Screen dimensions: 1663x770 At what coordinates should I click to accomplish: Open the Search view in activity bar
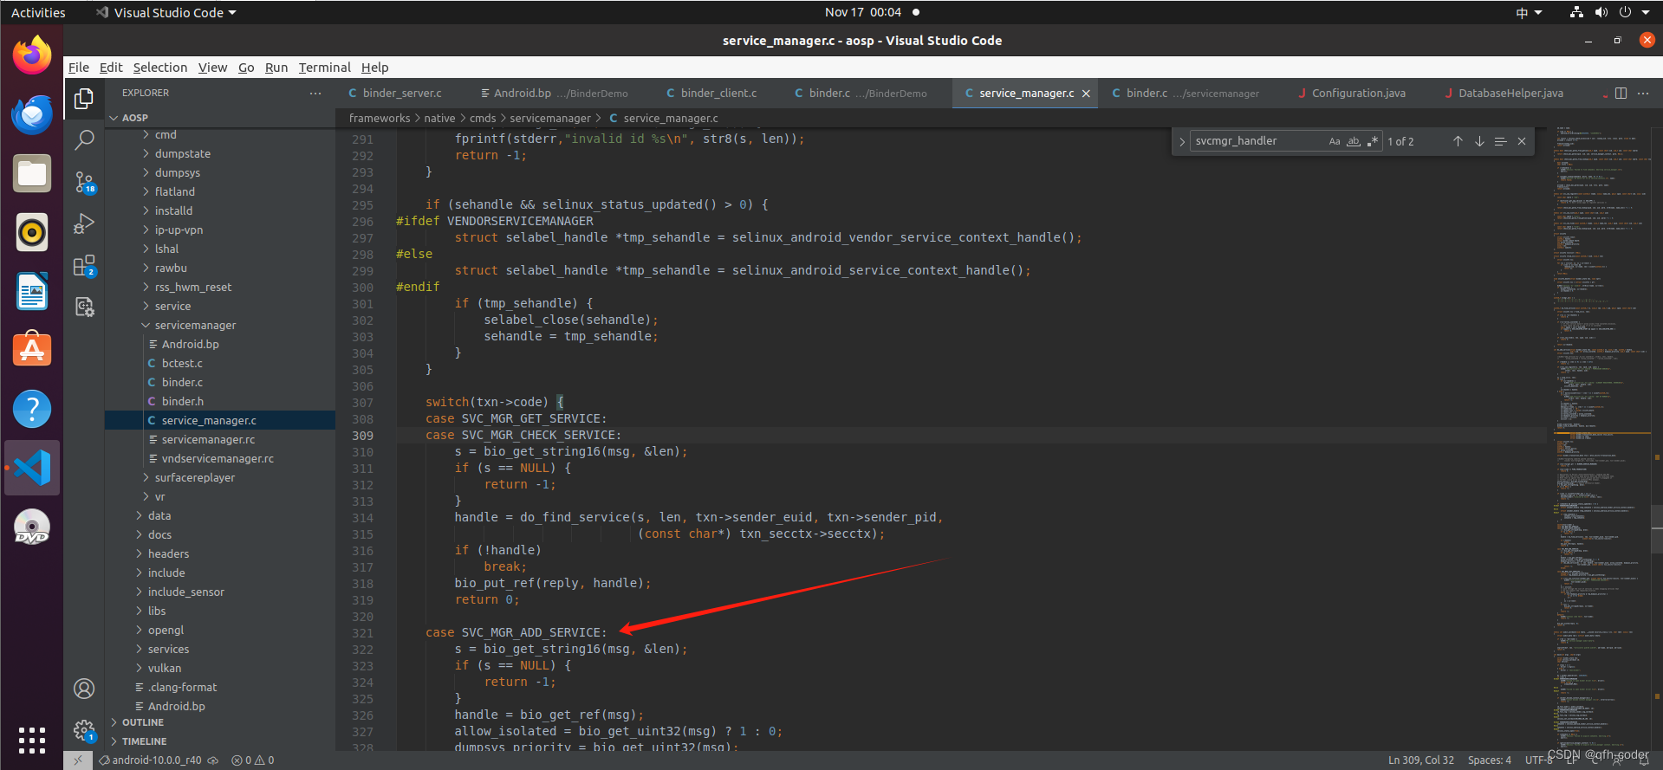point(84,139)
